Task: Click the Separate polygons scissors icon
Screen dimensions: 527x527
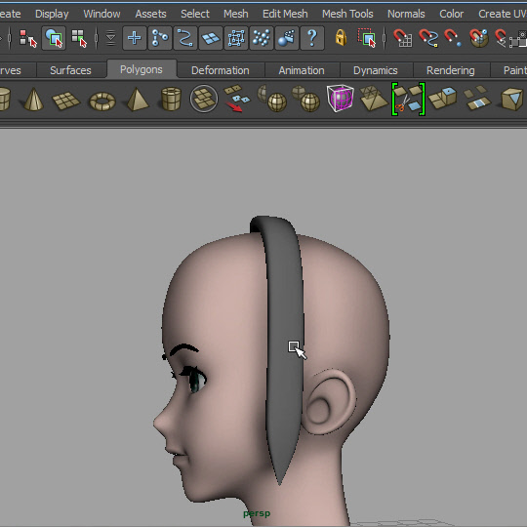Action: tap(408, 100)
